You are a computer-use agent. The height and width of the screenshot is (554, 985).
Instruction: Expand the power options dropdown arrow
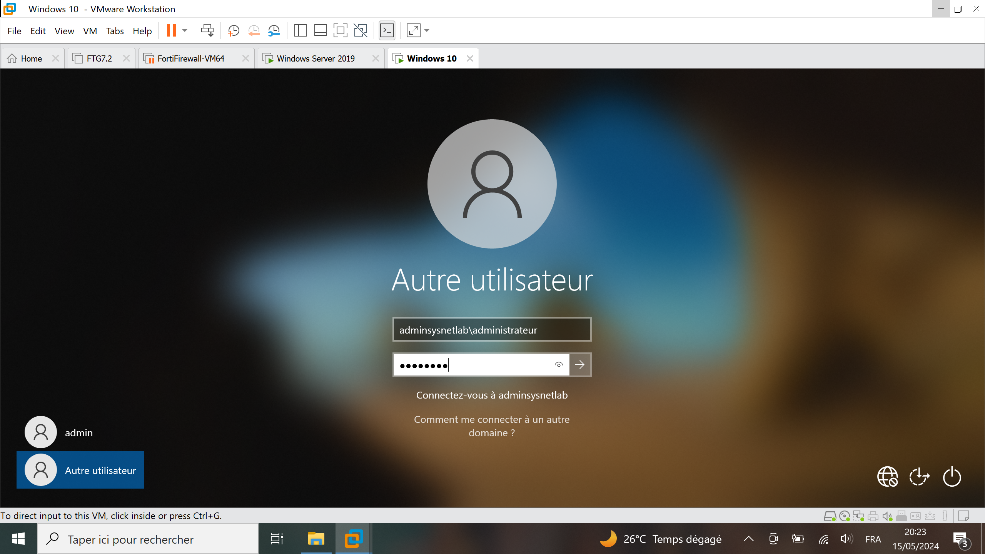[x=185, y=30]
